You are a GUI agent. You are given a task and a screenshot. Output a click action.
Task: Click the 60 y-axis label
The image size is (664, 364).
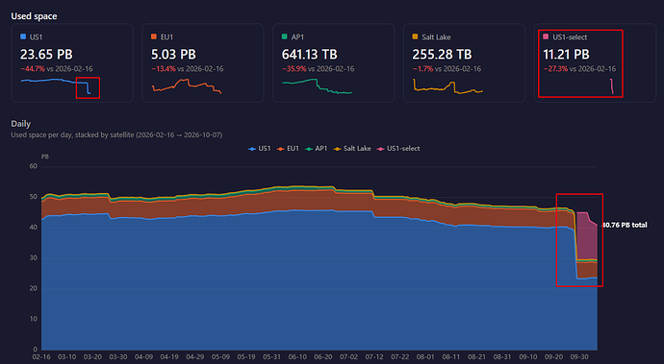(34, 166)
